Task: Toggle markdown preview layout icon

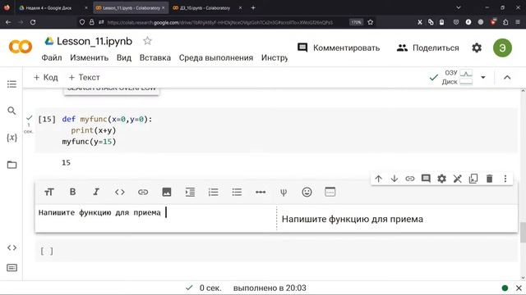Action: (330, 192)
